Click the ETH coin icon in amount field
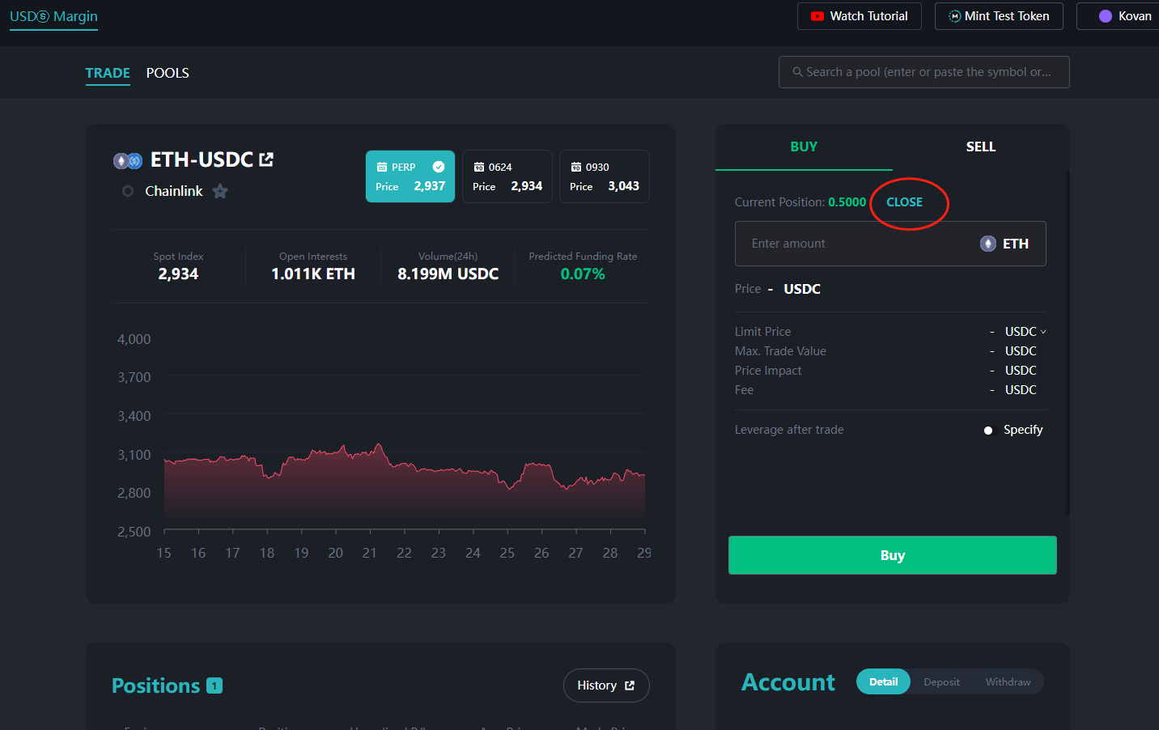1159x730 pixels. [987, 244]
